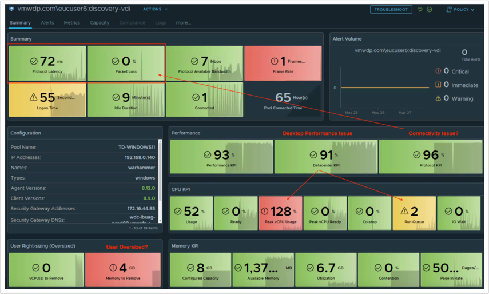Viewport: 489px width, 294px height.
Task: Click the Run Queue warning triangle icon
Action: click(404, 212)
